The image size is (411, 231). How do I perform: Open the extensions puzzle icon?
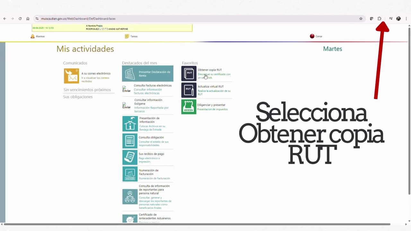coord(379,19)
